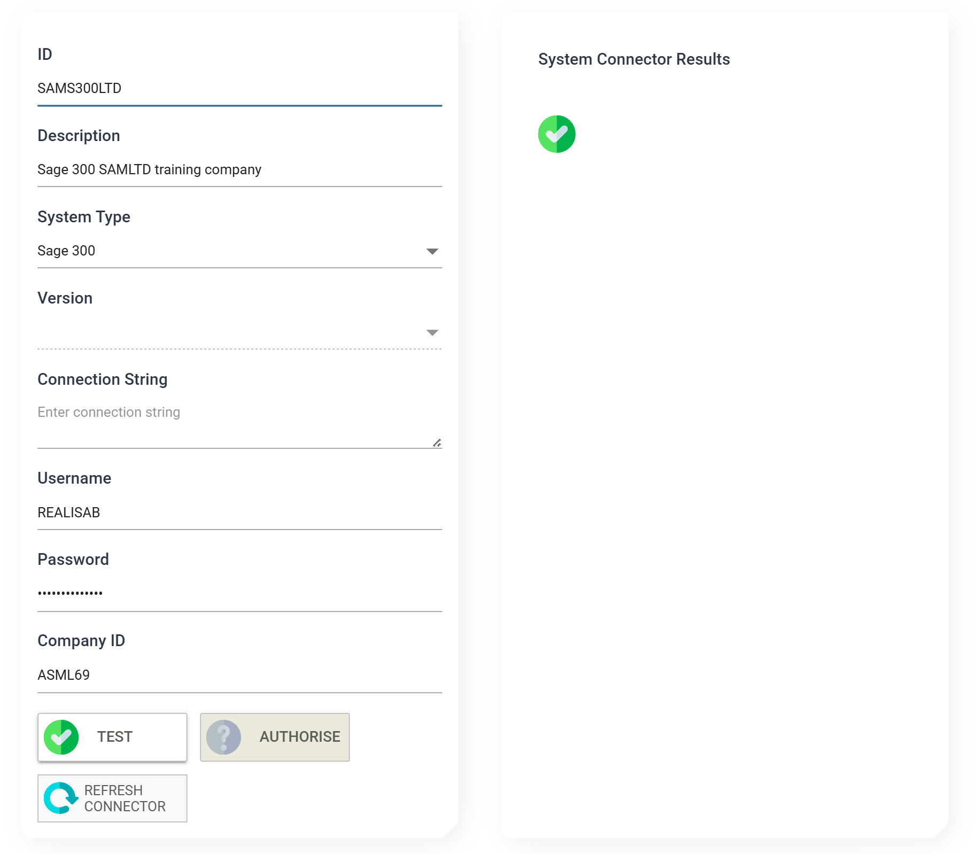Click the REFRESH CONNECTOR label
Viewport: 975px width, 854px height.
point(125,798)
